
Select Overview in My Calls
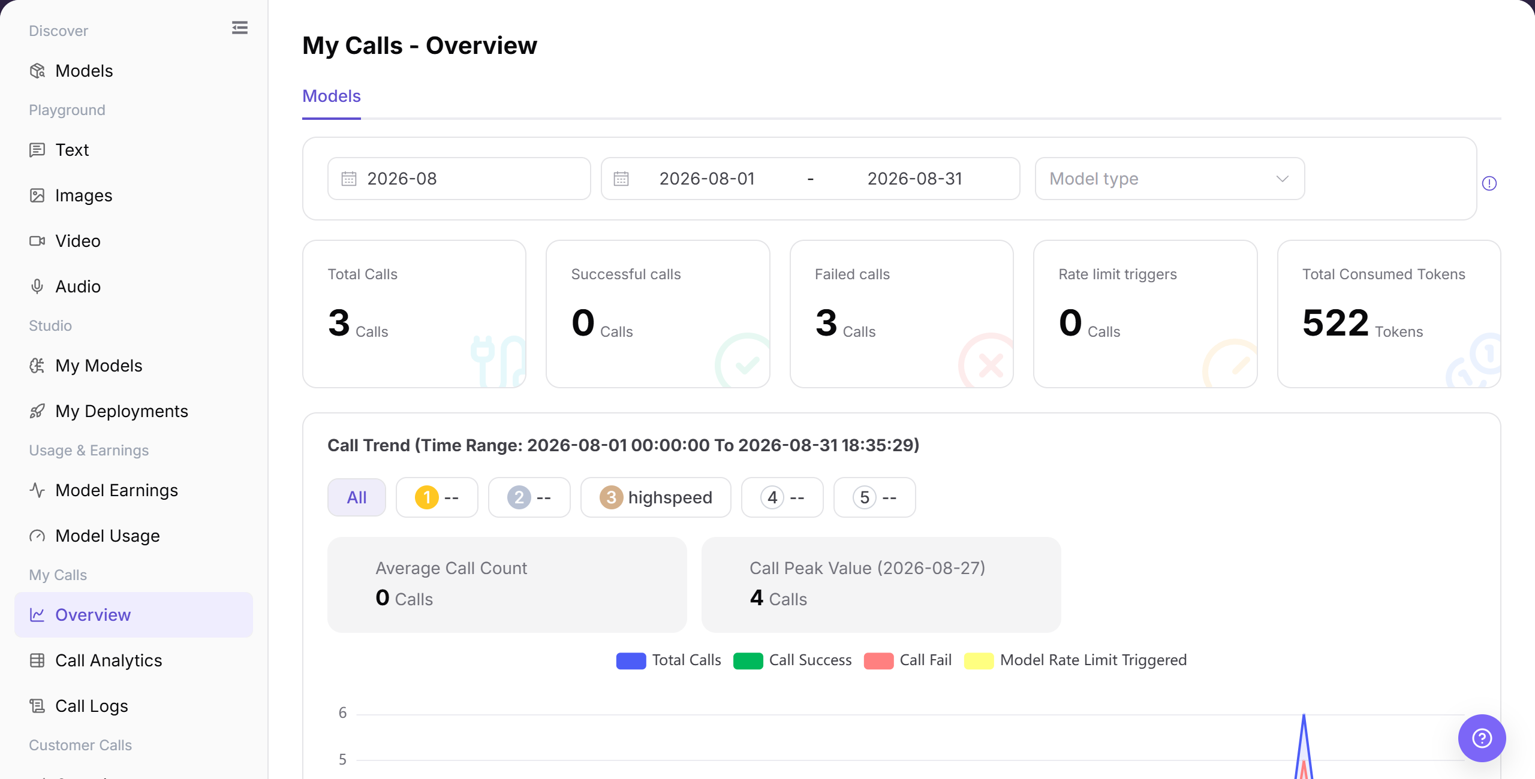click(x=134, y=615)
